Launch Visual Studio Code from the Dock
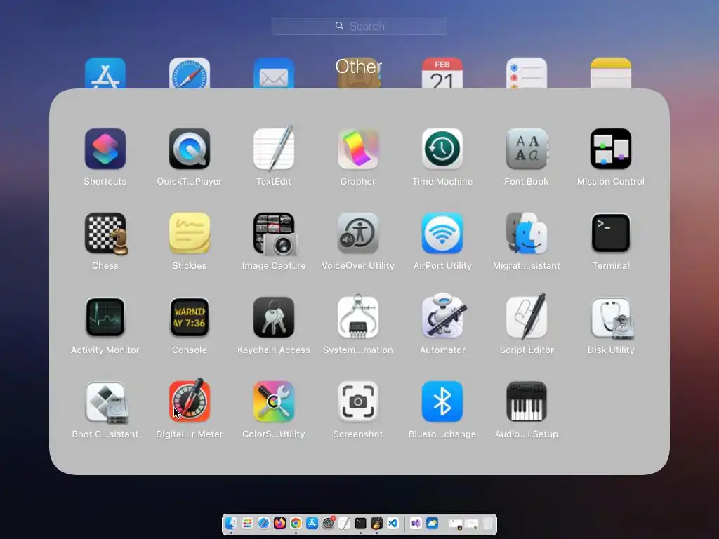This screenshot has width=719, height=539. tap(393, 524)
